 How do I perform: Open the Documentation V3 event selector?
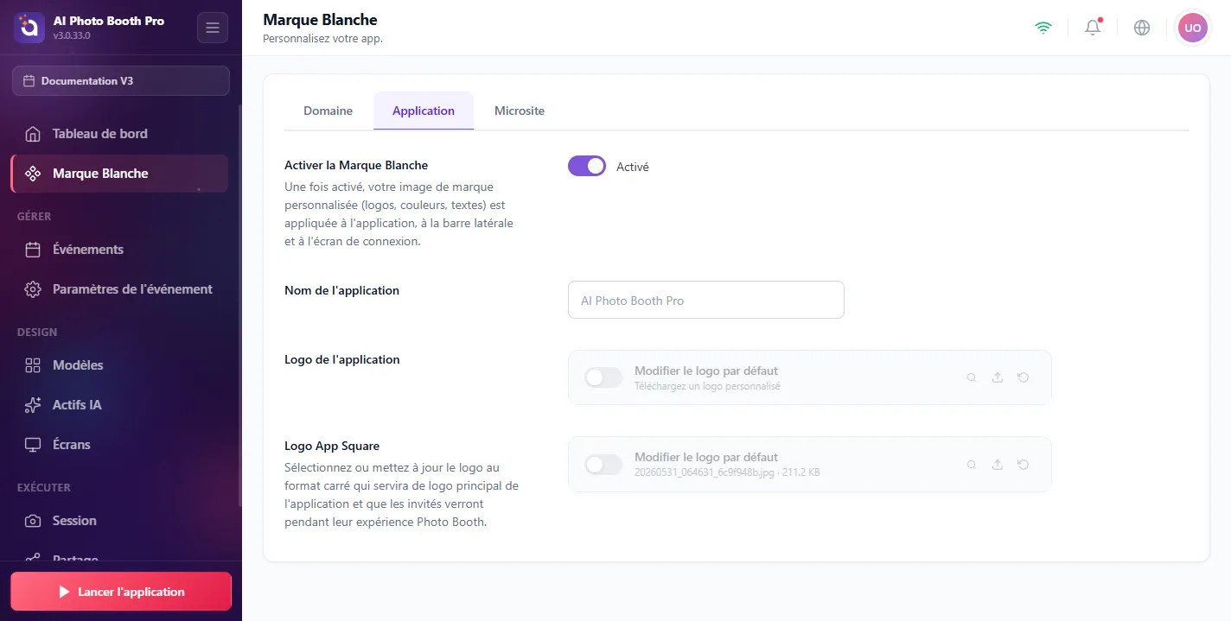(121, 80)
